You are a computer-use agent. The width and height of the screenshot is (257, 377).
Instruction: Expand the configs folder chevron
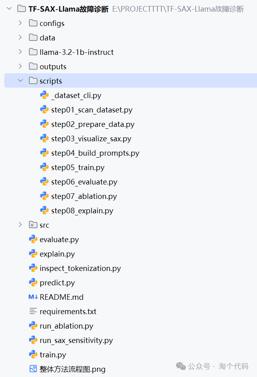[20, 23]
